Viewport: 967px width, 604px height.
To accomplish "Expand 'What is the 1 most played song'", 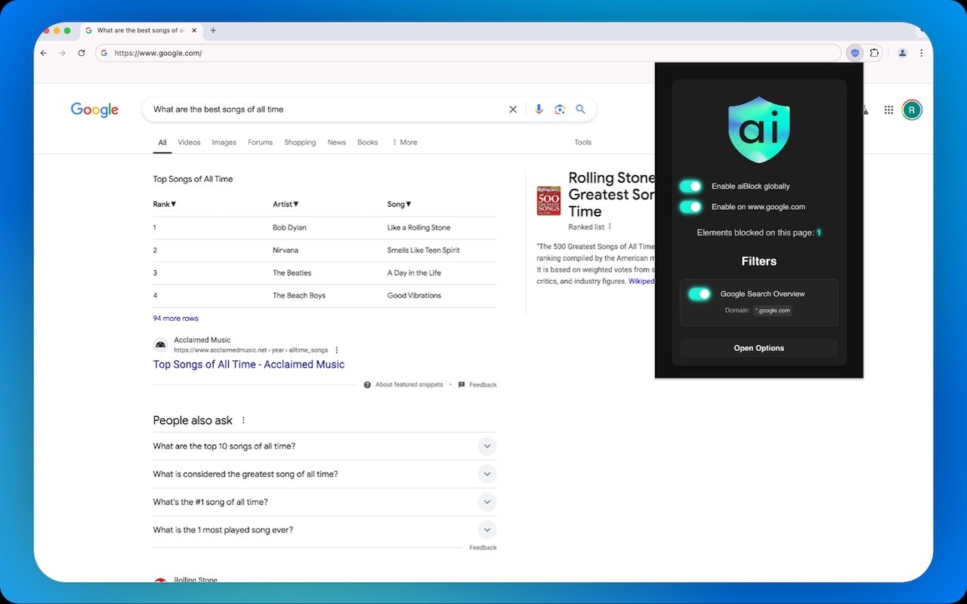I will pos(487,530).
